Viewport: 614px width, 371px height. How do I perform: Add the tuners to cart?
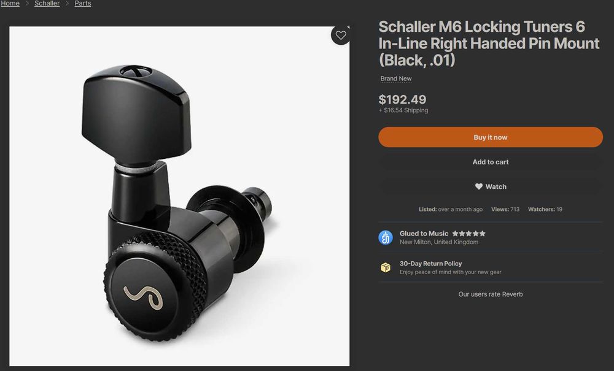coord(490,162)
